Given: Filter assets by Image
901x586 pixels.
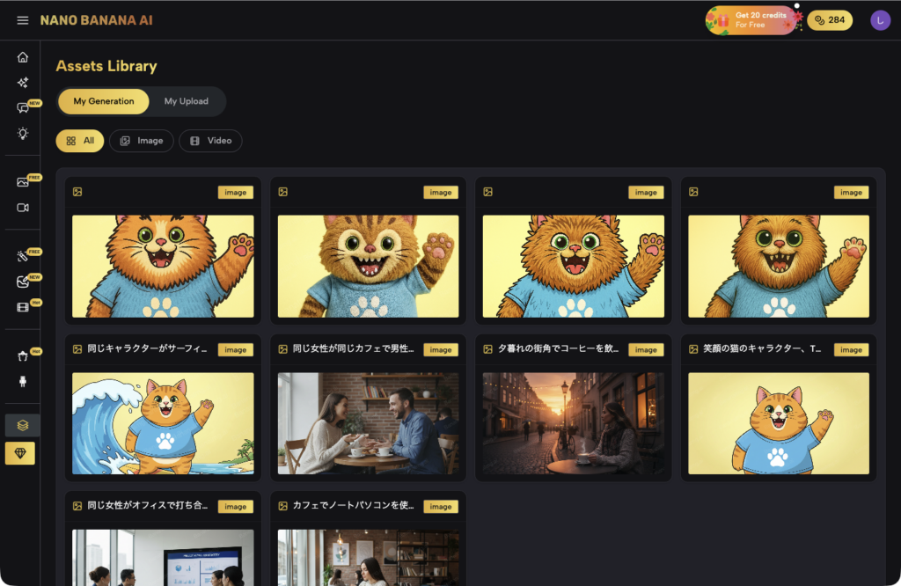Looking at the screenshot, I should point(142,141).
